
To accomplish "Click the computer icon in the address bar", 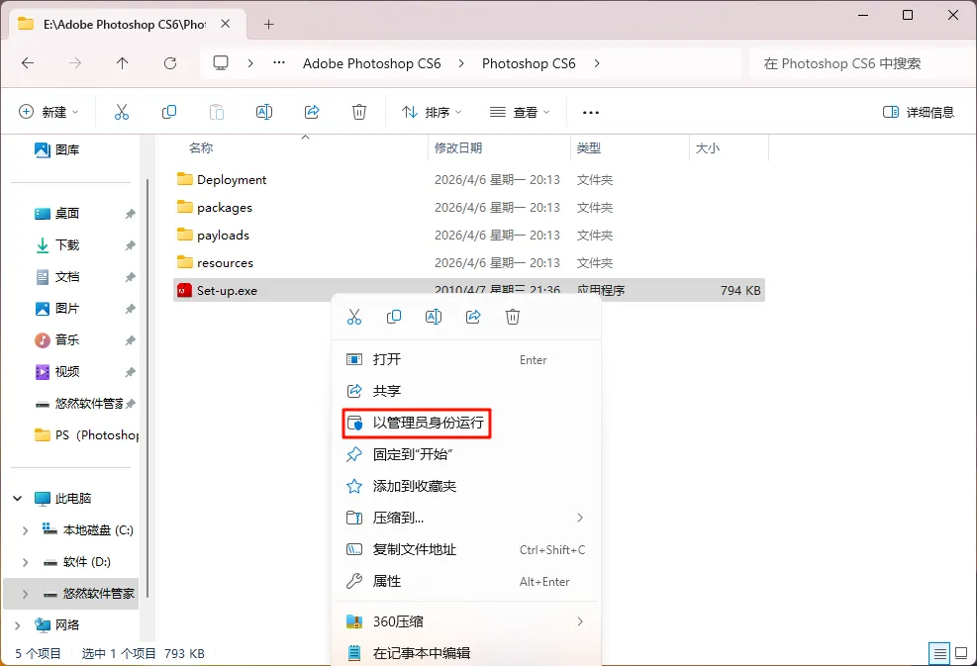I will [x=221, y=63].
